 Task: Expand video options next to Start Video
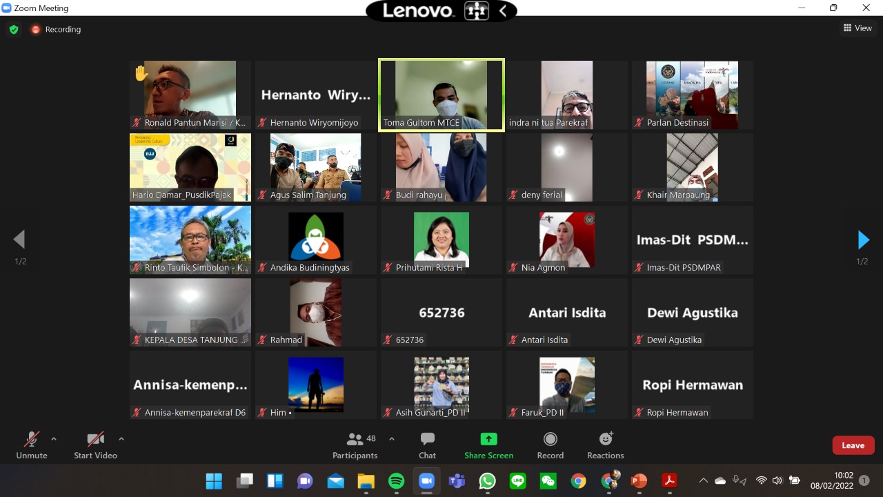click(121, 438)
